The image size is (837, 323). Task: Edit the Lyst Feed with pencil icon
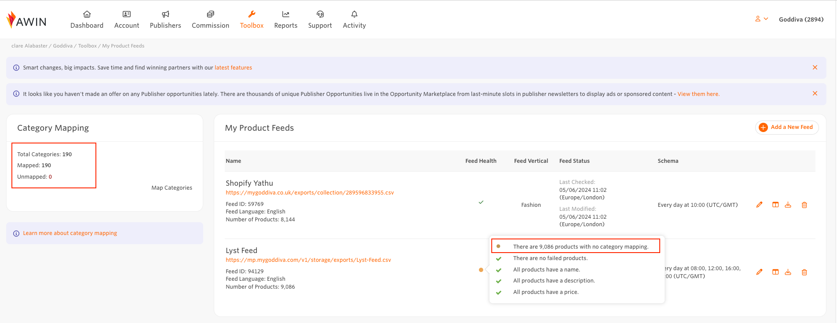(x=759, y=272)
